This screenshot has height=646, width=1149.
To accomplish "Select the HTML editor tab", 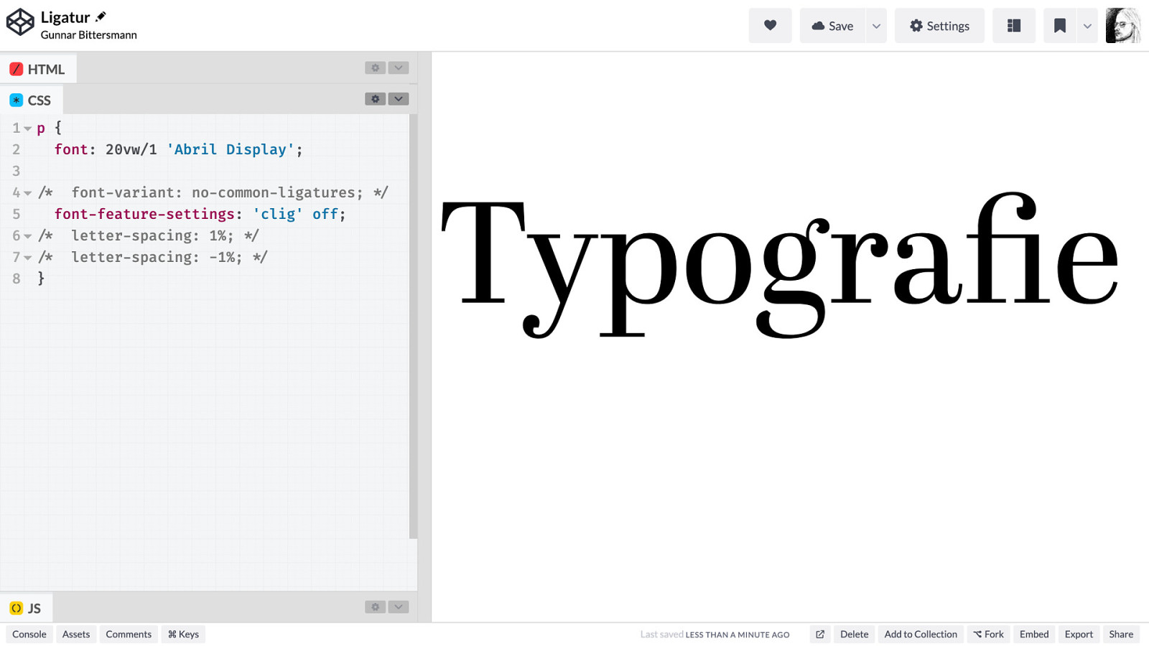I will pos(38,69).
